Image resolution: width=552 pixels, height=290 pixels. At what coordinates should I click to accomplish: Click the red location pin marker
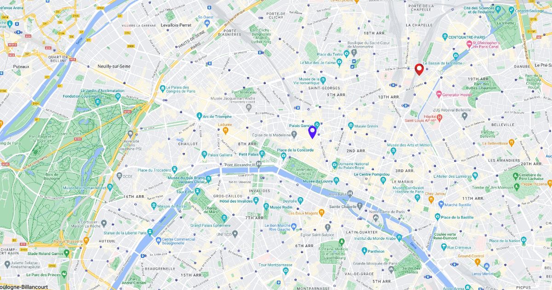(419, 70)
